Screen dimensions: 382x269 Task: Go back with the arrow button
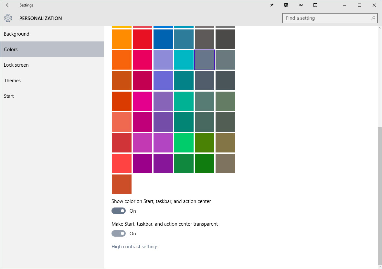[x=8, y=5]
